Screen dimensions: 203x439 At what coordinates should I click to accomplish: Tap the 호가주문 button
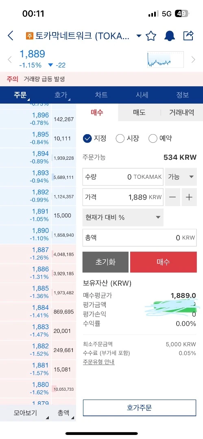[x=140, y=408]
